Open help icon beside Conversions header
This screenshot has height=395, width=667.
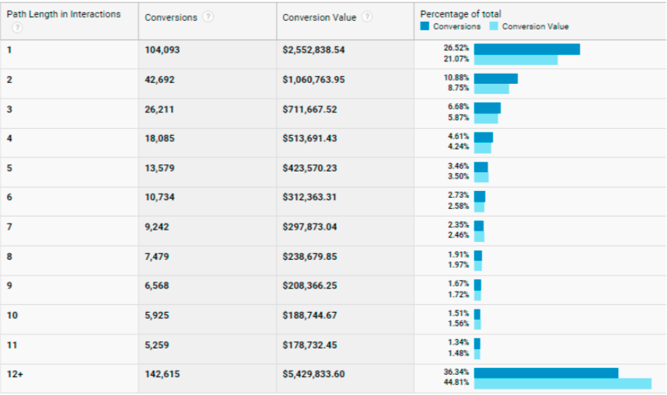[x=208, y=17]
